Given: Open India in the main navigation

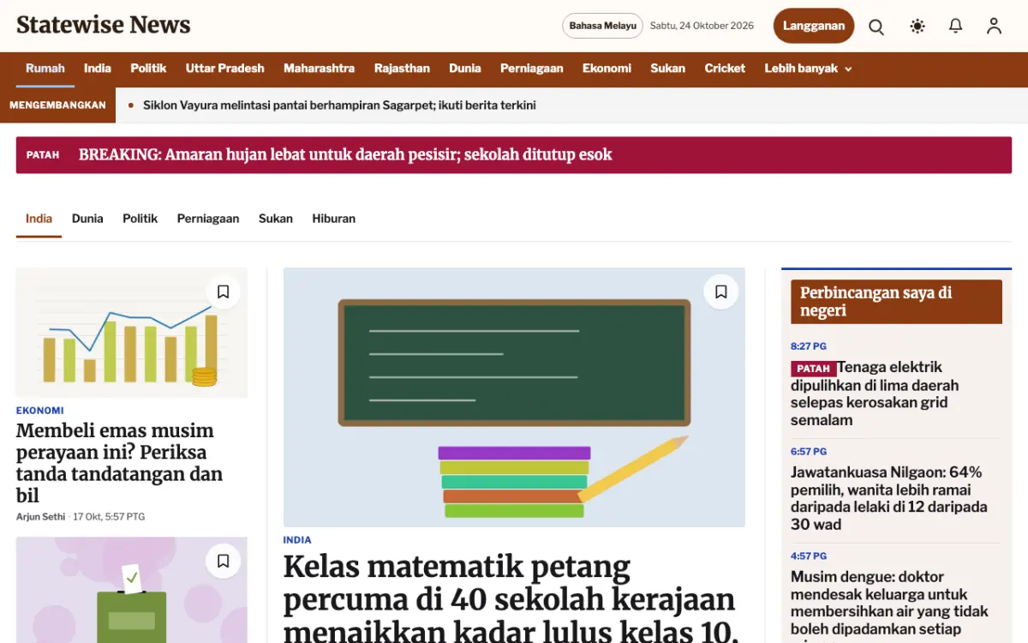Looking at the screenshot, I should tap(98, 69).
